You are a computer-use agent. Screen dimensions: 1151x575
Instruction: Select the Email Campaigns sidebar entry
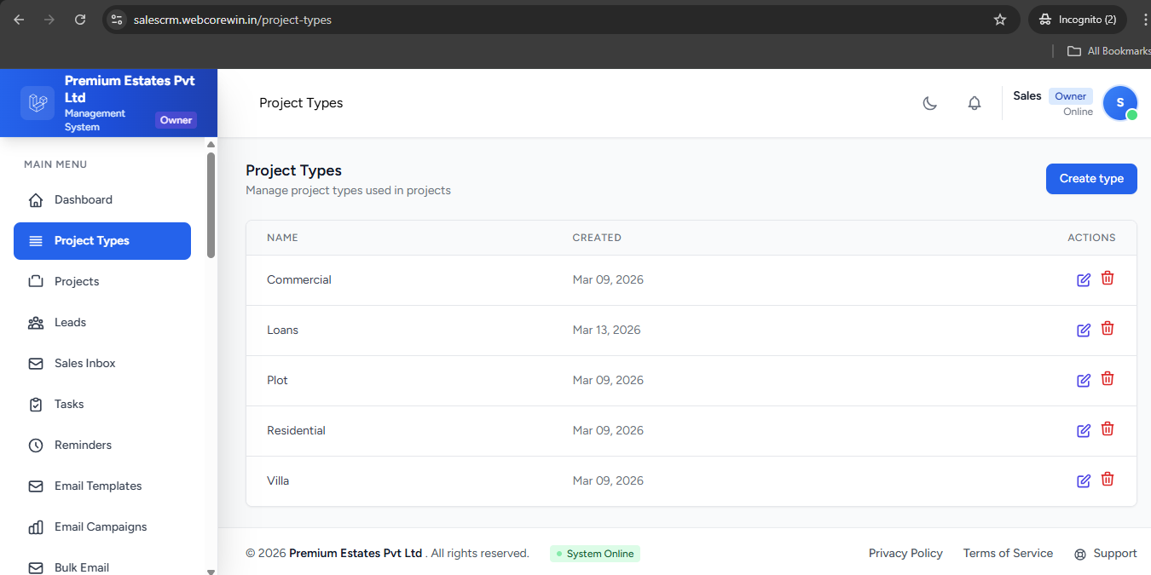pyautogui.click(x=101, y=526)
